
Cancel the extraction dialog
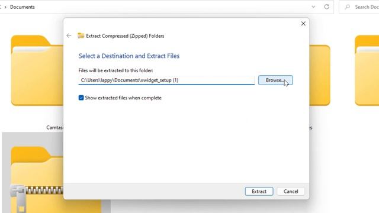(x=291, y=191)
